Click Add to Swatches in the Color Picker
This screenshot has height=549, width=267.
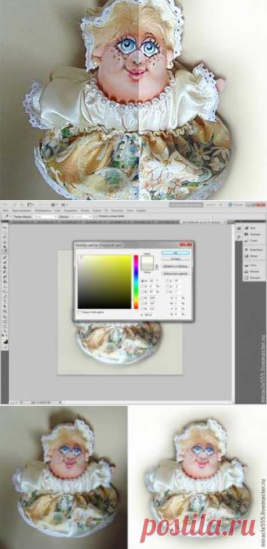(x=175, y=266)
